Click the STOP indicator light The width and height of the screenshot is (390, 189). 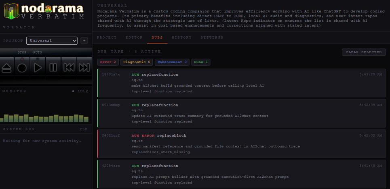coord(22,59)
